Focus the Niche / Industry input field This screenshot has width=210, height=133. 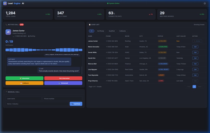coord(37,104)
